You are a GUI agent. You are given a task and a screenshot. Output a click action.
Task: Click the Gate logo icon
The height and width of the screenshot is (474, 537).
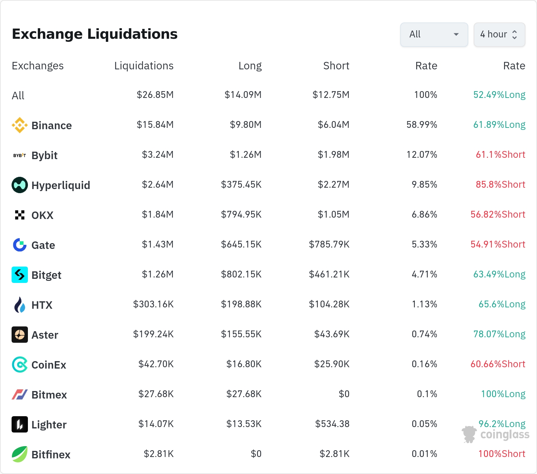click(20, 245)
